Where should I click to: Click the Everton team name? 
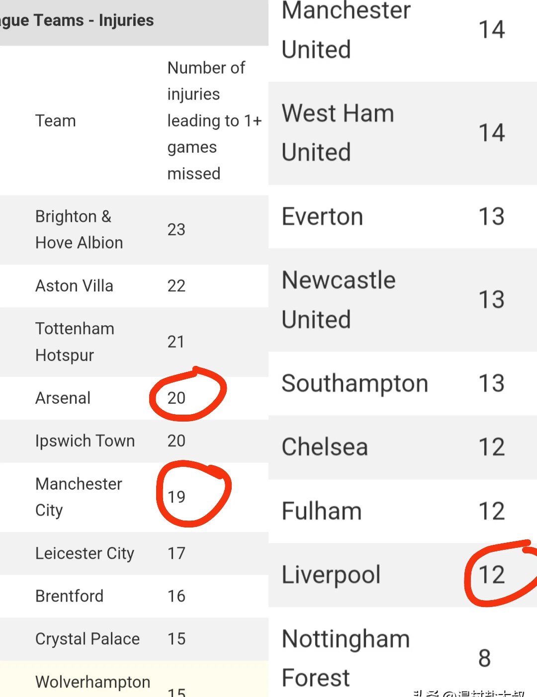tap(322, 217)
